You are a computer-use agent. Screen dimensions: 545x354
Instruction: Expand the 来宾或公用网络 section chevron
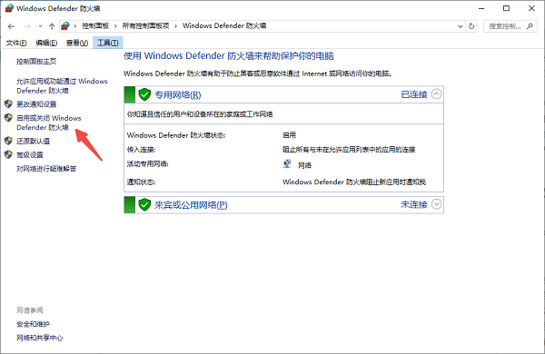tap(436, 204)
